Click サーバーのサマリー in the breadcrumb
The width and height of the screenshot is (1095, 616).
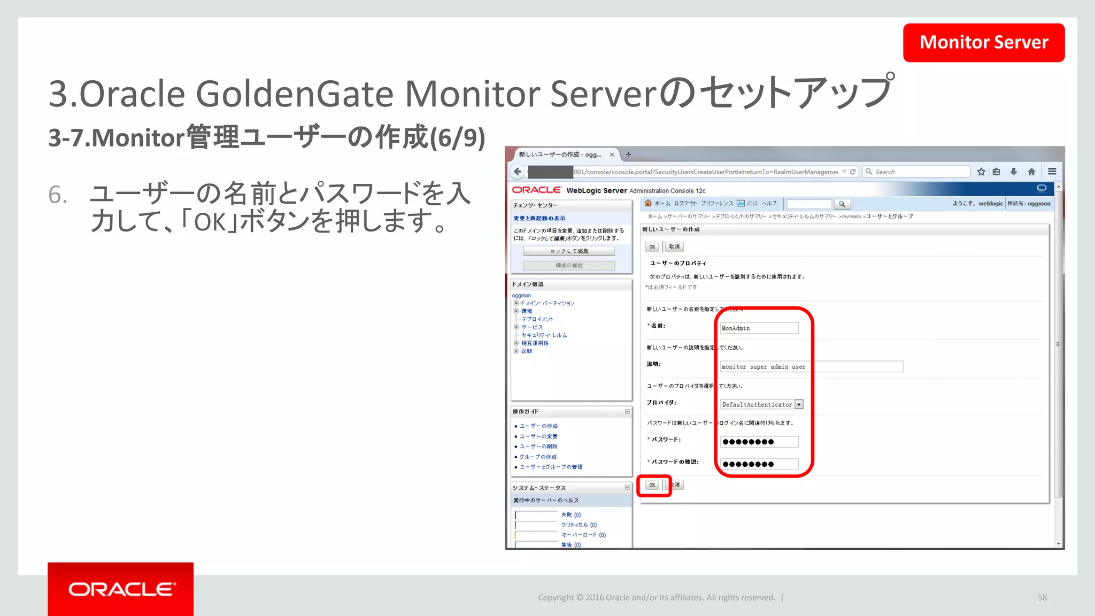[689, 217]
